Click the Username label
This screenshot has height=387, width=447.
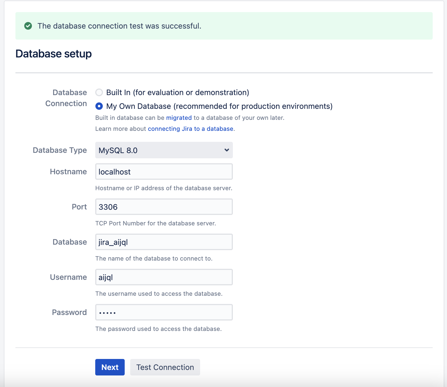click(68, 277)
